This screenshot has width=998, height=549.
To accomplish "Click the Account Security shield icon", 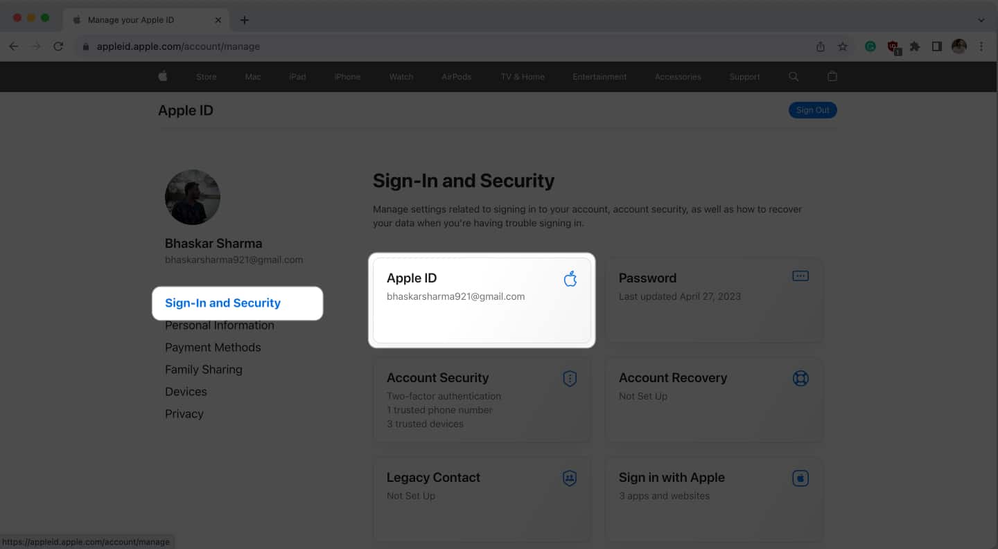I will point(570,379).
